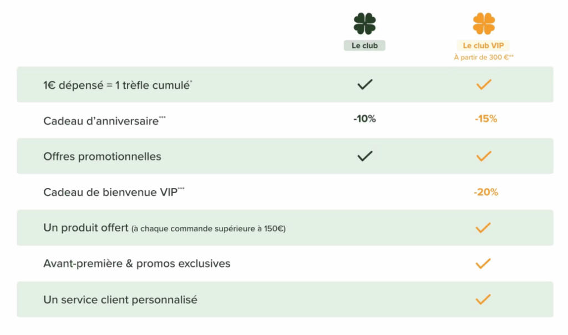Viewport: 568px width, 335px height.
Task: Click the "À partir de 300 €" text
Action: [483, 57]
